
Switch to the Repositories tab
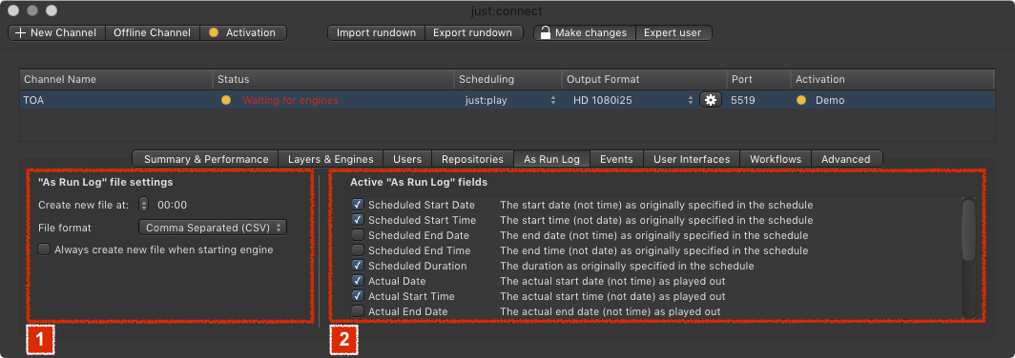pos(472,159)
